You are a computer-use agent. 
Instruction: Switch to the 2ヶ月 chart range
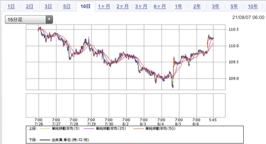point(122,7)
